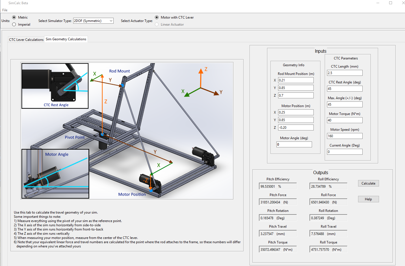Open the File menu
This screenshot has width=405, height=266.
[x=5, y=10]
